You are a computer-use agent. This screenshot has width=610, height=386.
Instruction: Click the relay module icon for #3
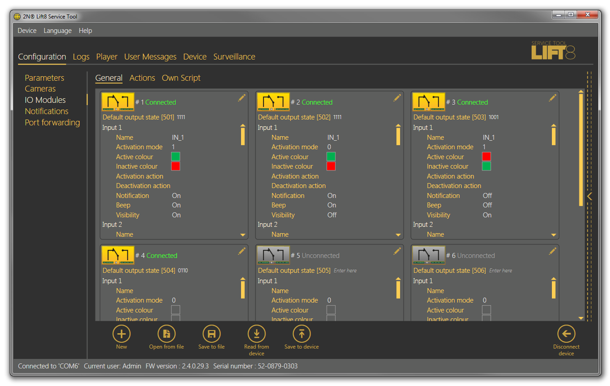click(x=428, y=102)
